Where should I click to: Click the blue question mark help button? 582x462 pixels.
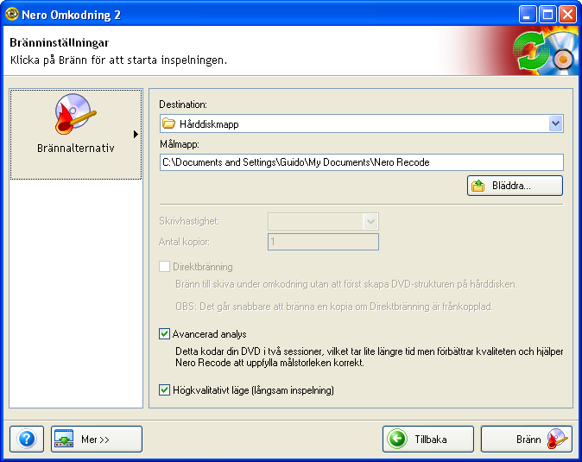tap(27, 439)
